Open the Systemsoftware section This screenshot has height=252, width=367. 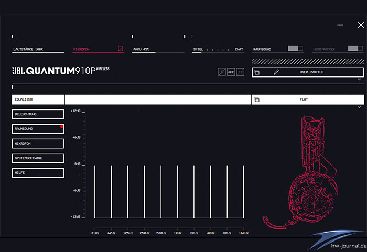click(38, 158)
